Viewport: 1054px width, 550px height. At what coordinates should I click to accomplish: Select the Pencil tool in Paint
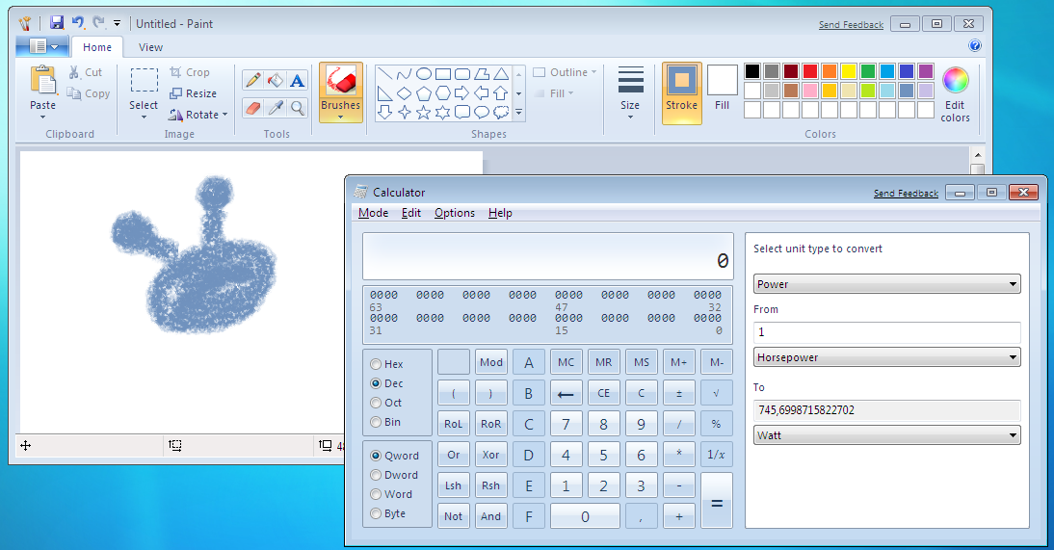253,81
